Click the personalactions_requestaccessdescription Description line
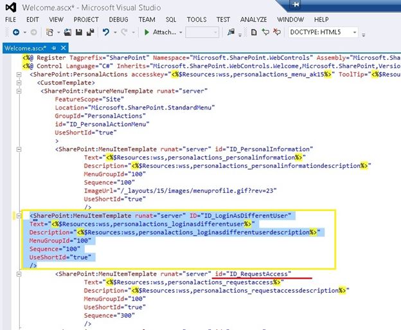The width and height of the screenshot is (401, 330). tap(217, 291)
